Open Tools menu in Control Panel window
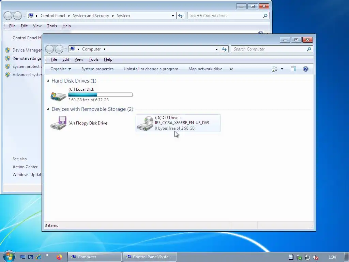Image resolution: width=349 pixels, height=262 pixels. [x=52, y=26]
